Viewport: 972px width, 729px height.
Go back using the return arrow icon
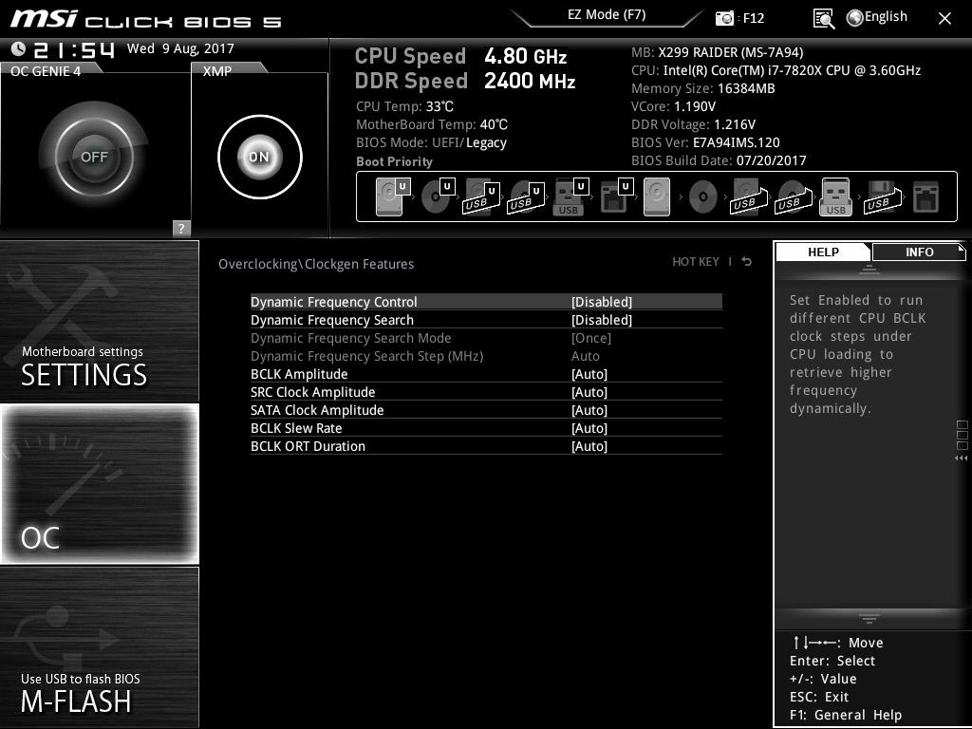[x=747, y=262]
